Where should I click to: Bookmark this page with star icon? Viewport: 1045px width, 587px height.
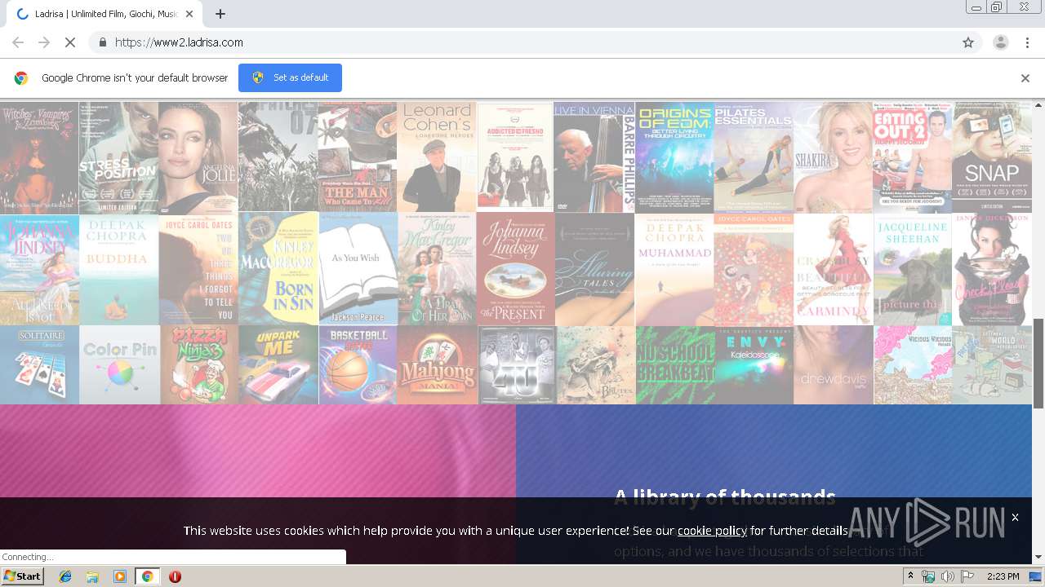click(x=968, y=42)
